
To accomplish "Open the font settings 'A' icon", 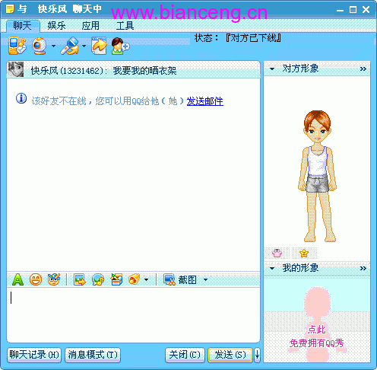I will point(17,279).
